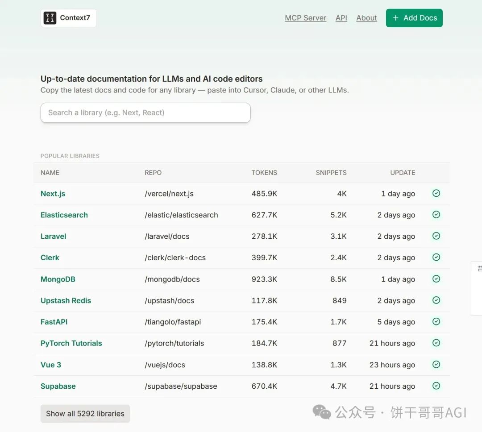Screen dimensions: 482x432
Task: Click the check status icon for Laravel
Action: click(436, 236)
